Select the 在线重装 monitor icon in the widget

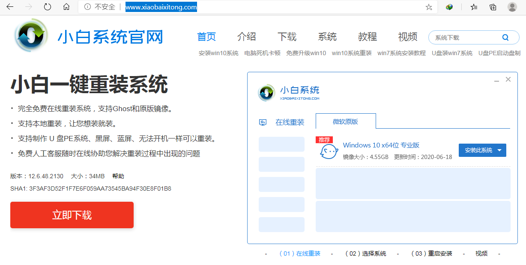262,122
